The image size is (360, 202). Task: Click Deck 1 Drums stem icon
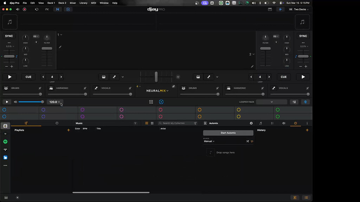pyautogui.click(x=6, y=88)
